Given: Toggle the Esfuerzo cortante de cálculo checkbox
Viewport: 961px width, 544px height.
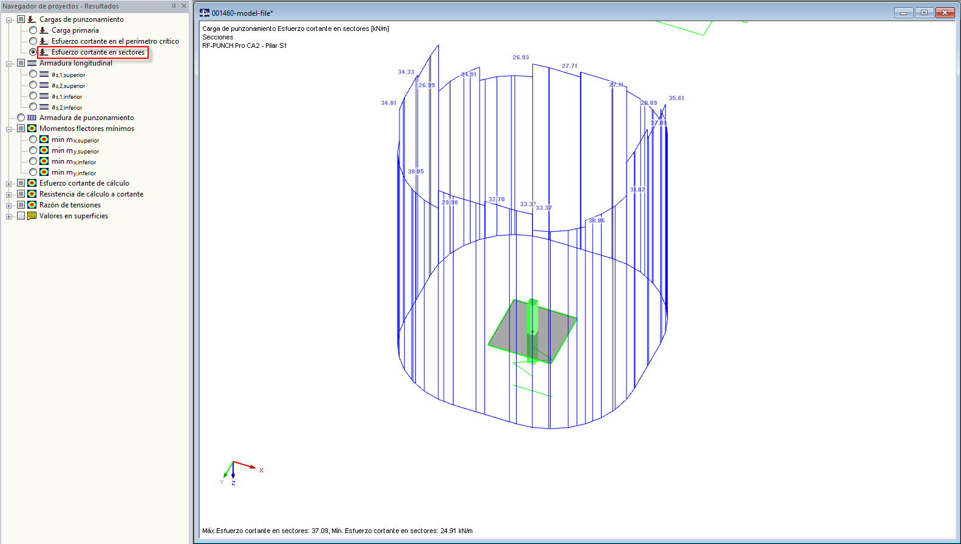Looking at the screenshot, I should point(21,183).
